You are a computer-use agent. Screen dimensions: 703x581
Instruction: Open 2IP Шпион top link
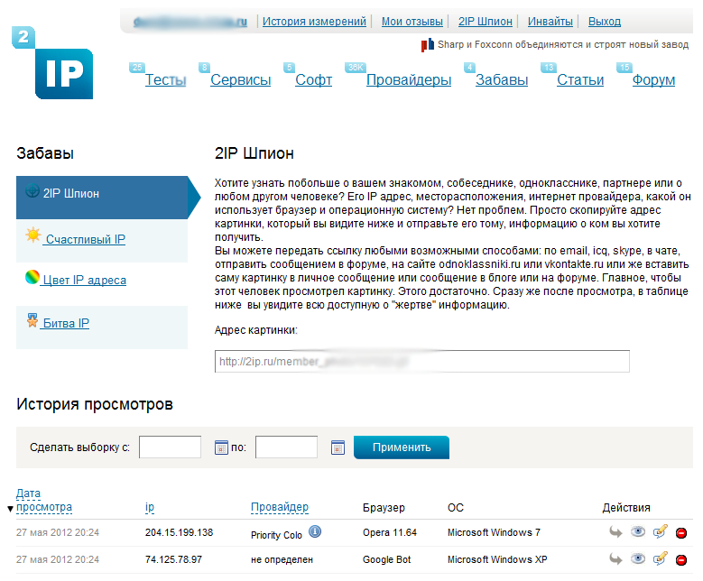(486, 21)
